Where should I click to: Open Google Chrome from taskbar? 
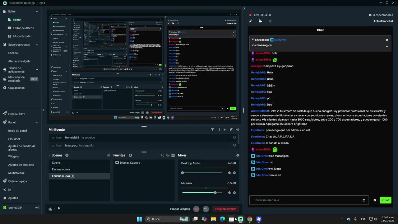(250, 219)
